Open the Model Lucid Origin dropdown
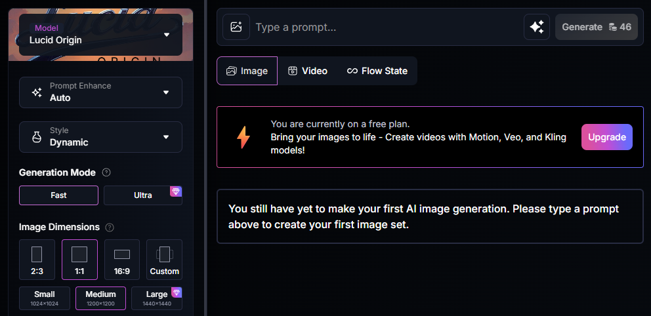The height and width of the screenshot is (316, 651). 100,34
